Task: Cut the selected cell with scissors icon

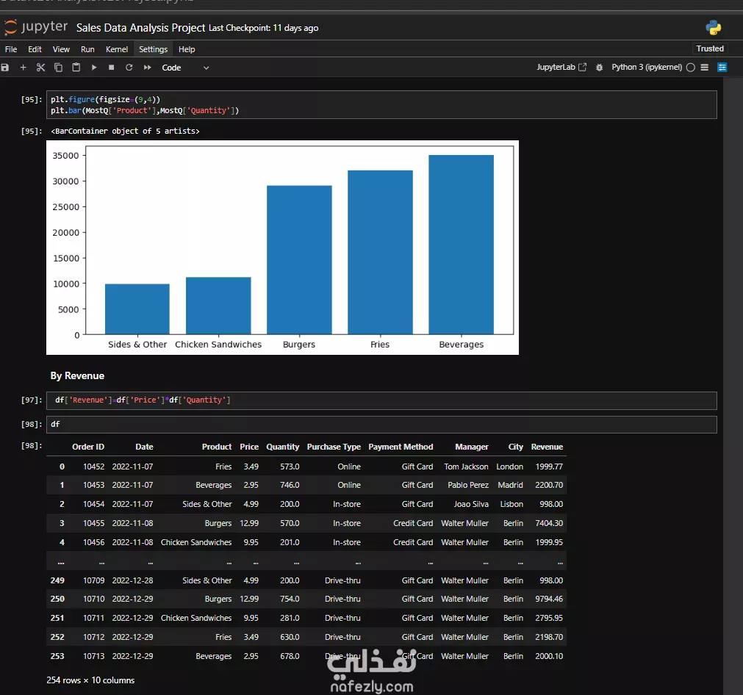Action: [40, 68]
